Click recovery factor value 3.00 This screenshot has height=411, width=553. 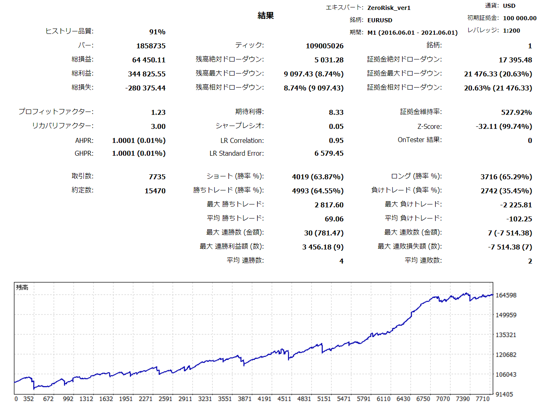tap(158, 126)
